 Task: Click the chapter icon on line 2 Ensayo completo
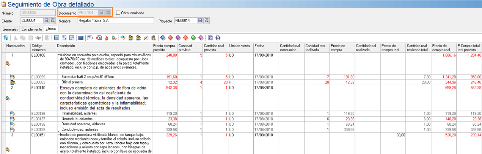(x=8, y=98)
